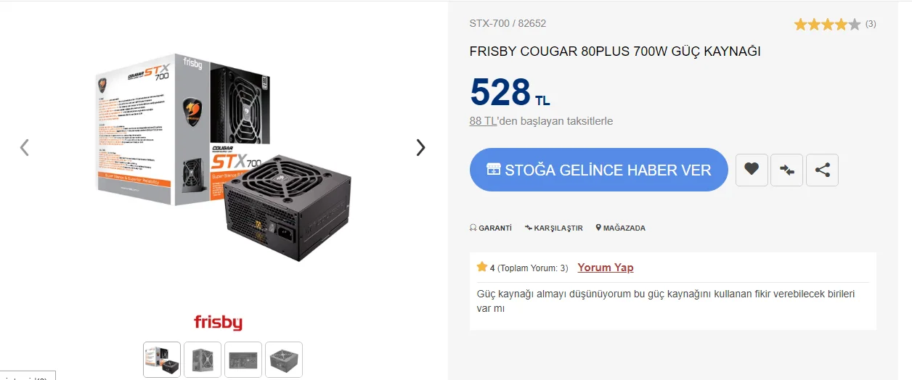Show next product image with right arrow
Image resolution: width=912 pixels, height=380 pixels.
click(420, 147)
